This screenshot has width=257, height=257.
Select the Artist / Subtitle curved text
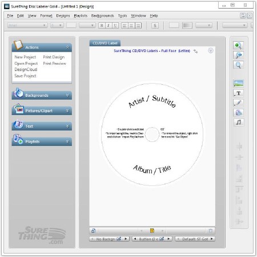152,101
